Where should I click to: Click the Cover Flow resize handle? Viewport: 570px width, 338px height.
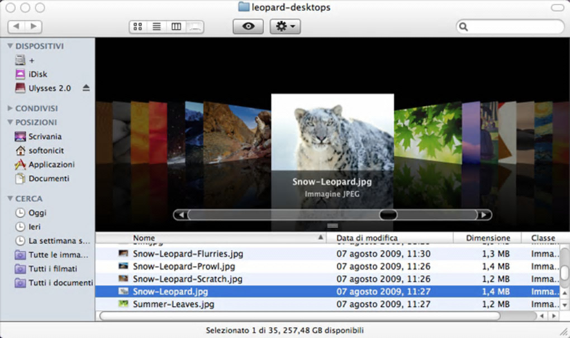[332, 225]
